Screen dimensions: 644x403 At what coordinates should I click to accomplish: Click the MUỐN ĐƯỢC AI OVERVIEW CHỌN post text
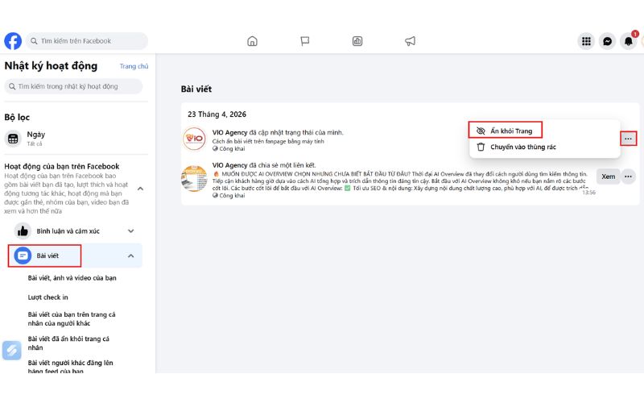(x=400, y=181)
